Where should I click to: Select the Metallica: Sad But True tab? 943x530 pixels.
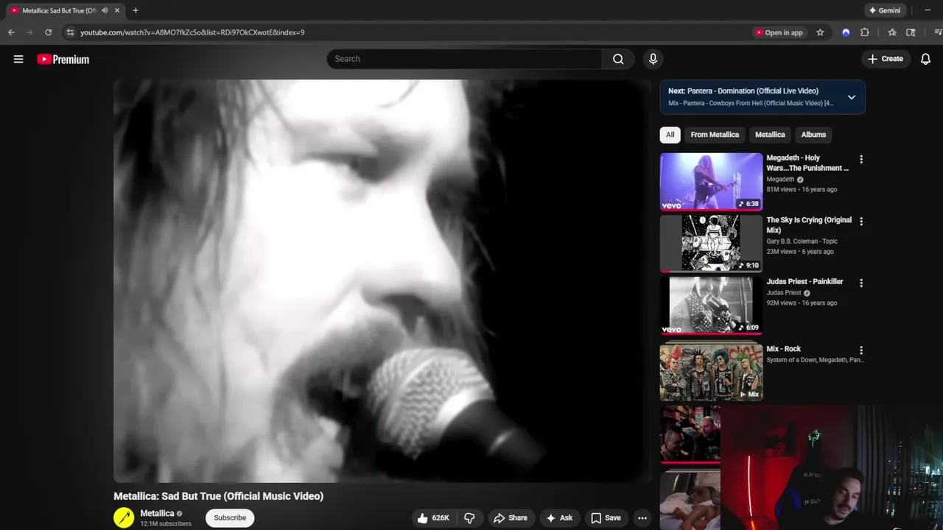click(x=59, y=10)
